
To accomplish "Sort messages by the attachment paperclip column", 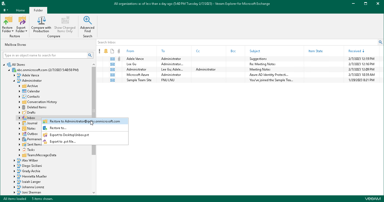I will [119, 51].
